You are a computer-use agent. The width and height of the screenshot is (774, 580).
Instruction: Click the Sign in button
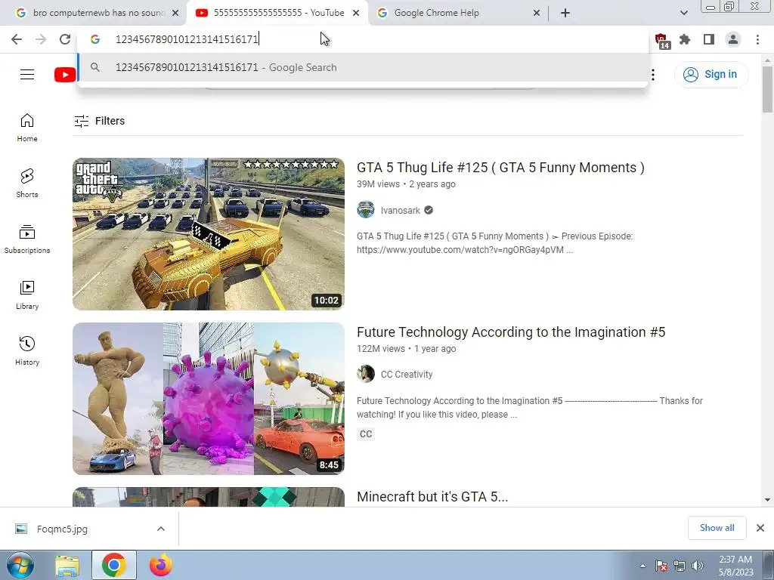711,75
